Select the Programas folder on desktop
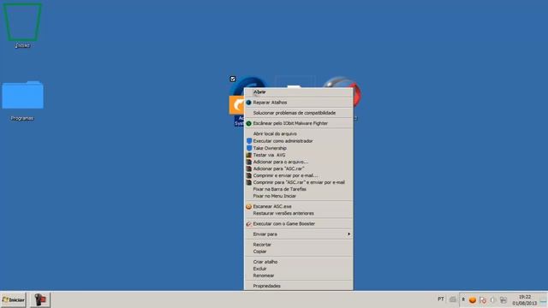 point(22,101)
